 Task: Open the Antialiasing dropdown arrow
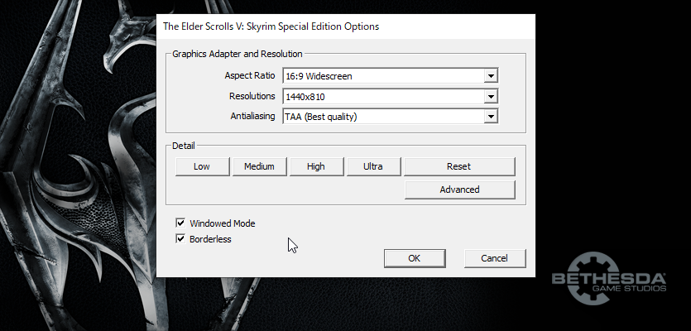point(491,117)
